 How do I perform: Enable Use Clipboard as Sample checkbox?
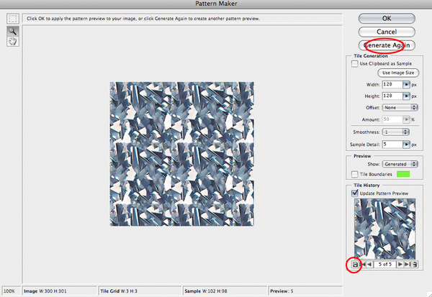(354, 63)
